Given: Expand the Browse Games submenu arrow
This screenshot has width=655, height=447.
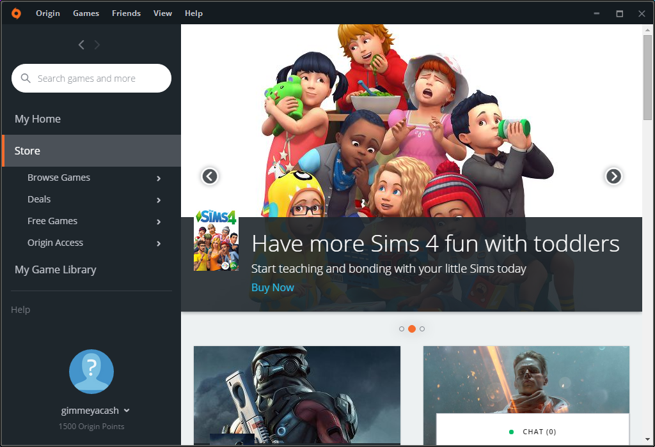Looking at the screenshot, I should pyautogui.click(x=159, y=178).
